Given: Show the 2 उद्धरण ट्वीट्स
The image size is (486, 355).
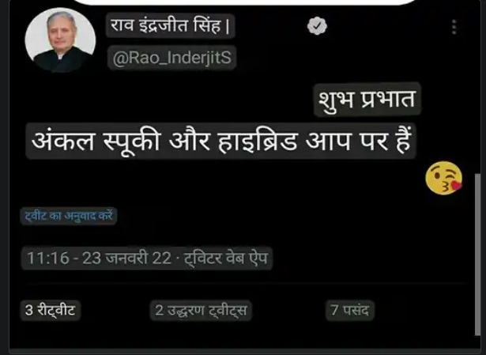Looking at the screenshot, I should pyautogui.click(x=201, y=310).
